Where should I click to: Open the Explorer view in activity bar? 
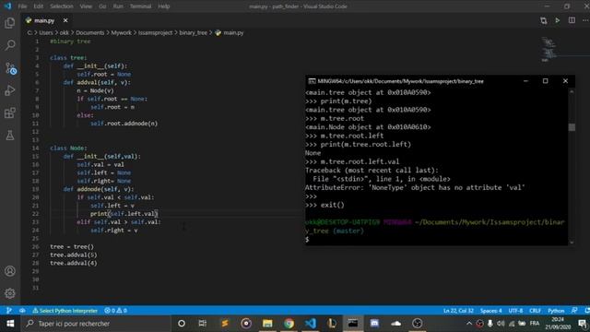pos(10,23)
